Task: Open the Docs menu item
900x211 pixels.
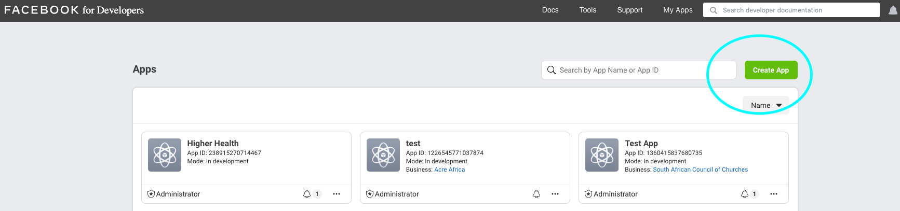Action: (x=550, y=10)
